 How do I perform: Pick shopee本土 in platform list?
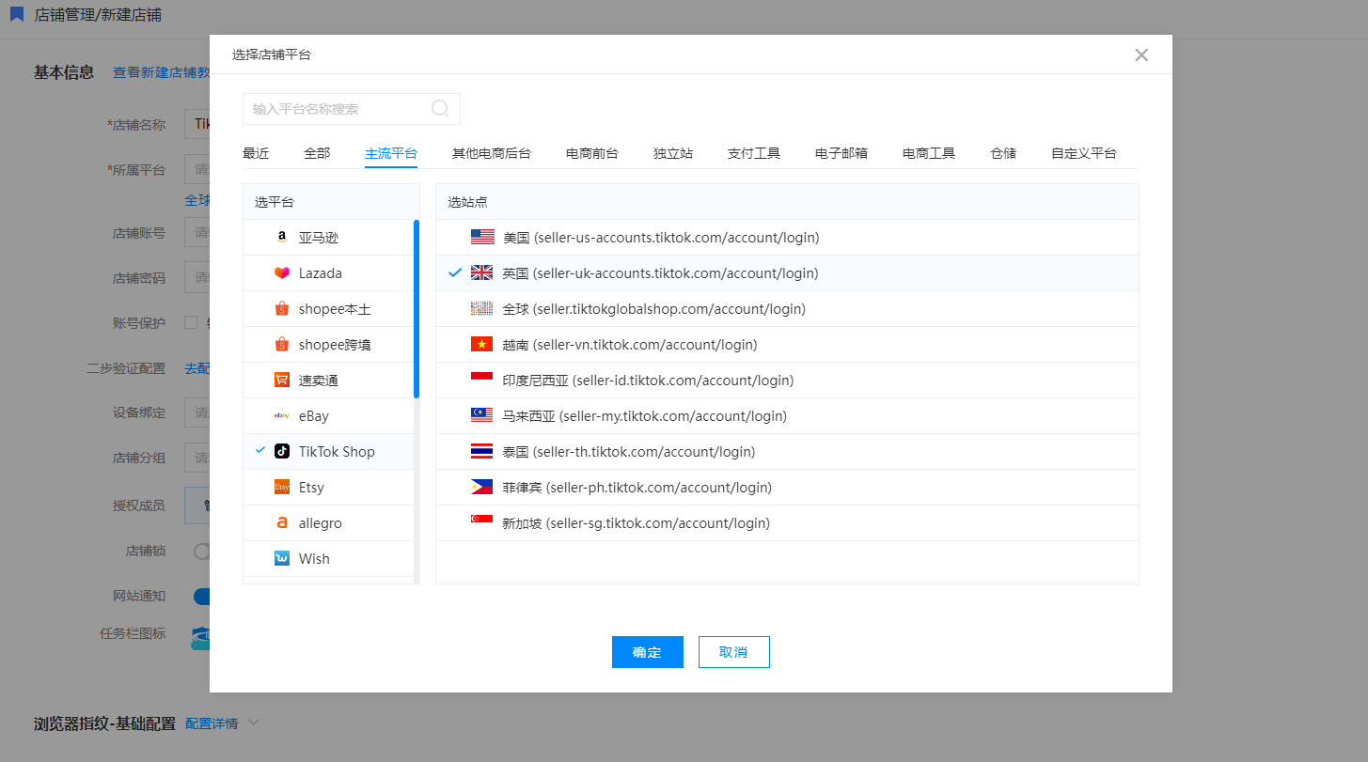point(334,309)
